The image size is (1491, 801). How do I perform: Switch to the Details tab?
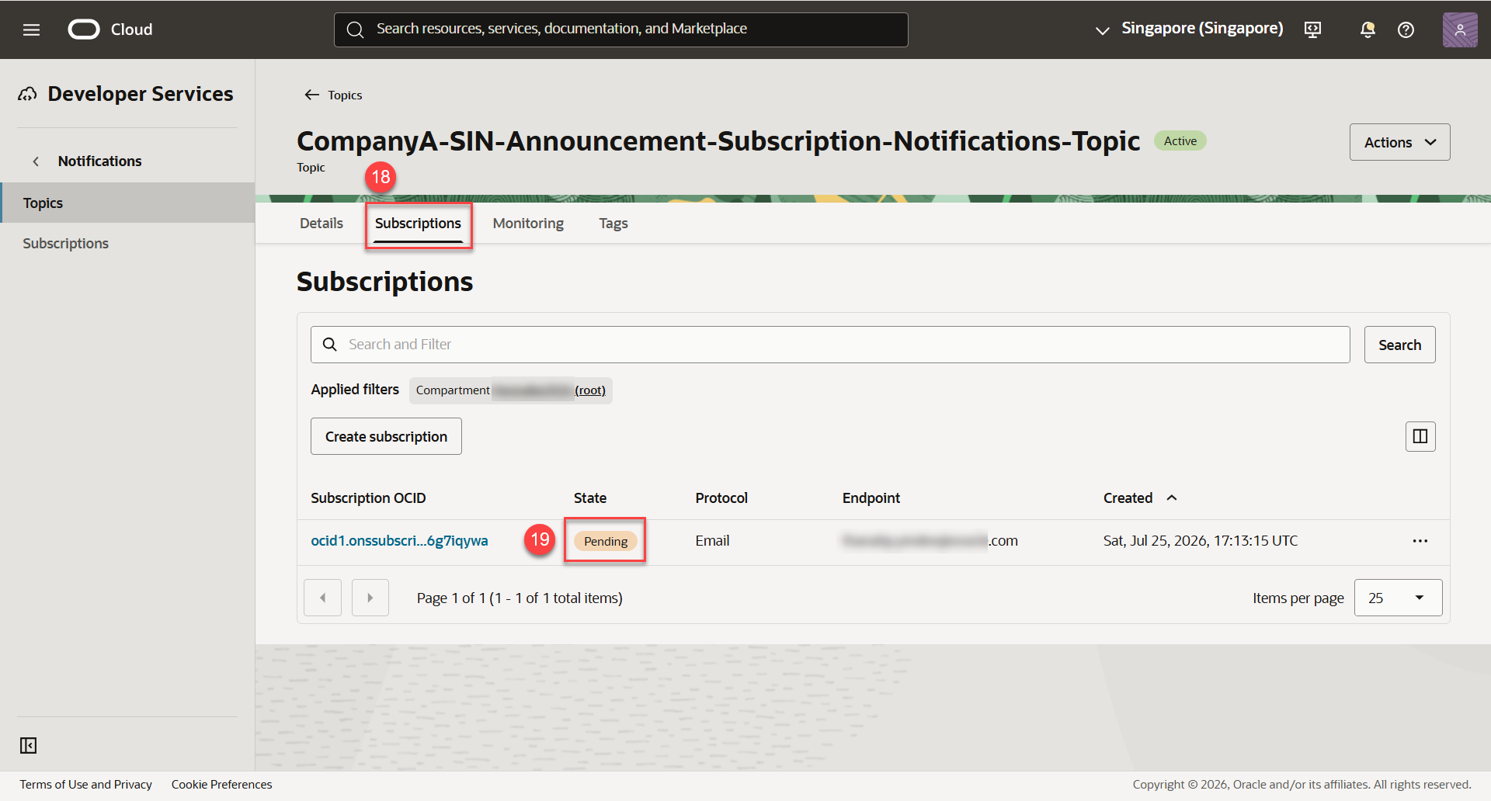[x=321, y=224]
